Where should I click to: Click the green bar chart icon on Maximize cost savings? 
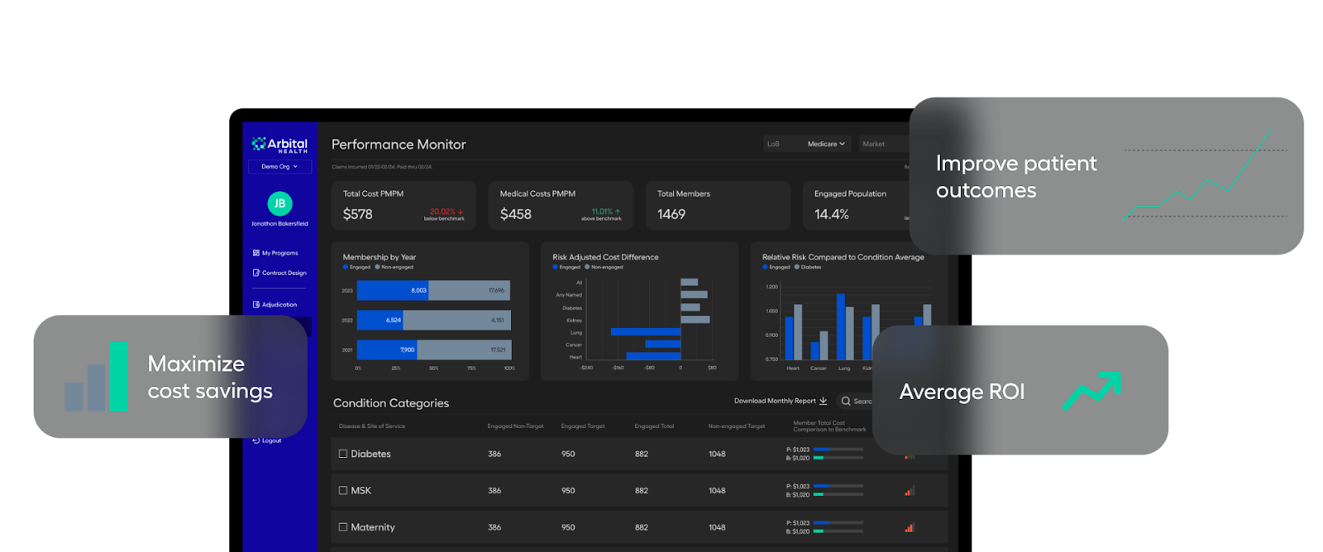[x=96, y=377]
